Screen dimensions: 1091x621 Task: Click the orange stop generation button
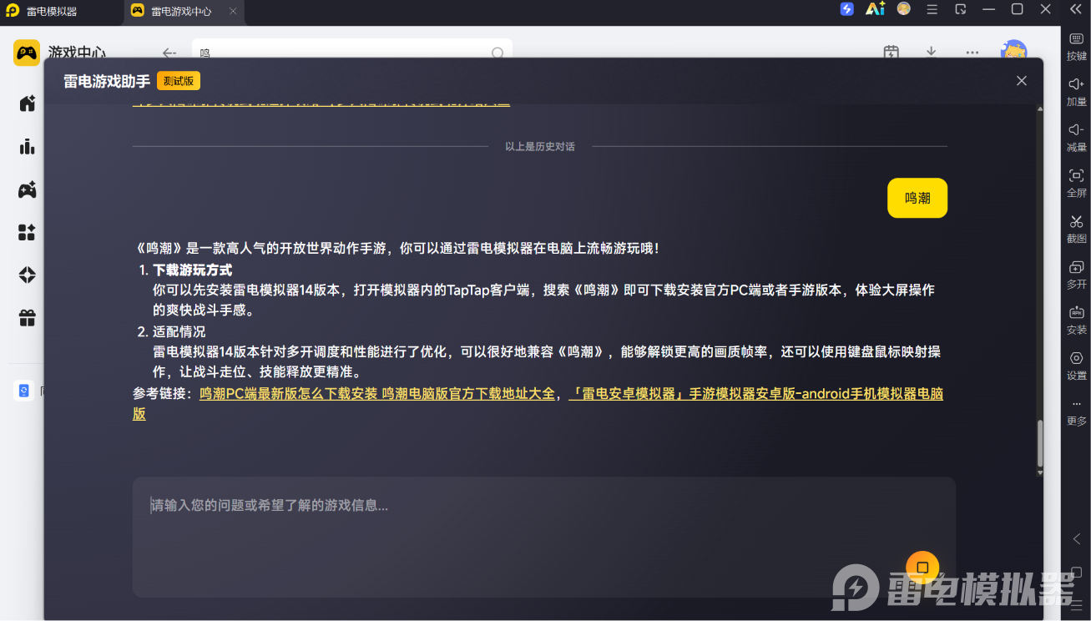click(922, 568)
